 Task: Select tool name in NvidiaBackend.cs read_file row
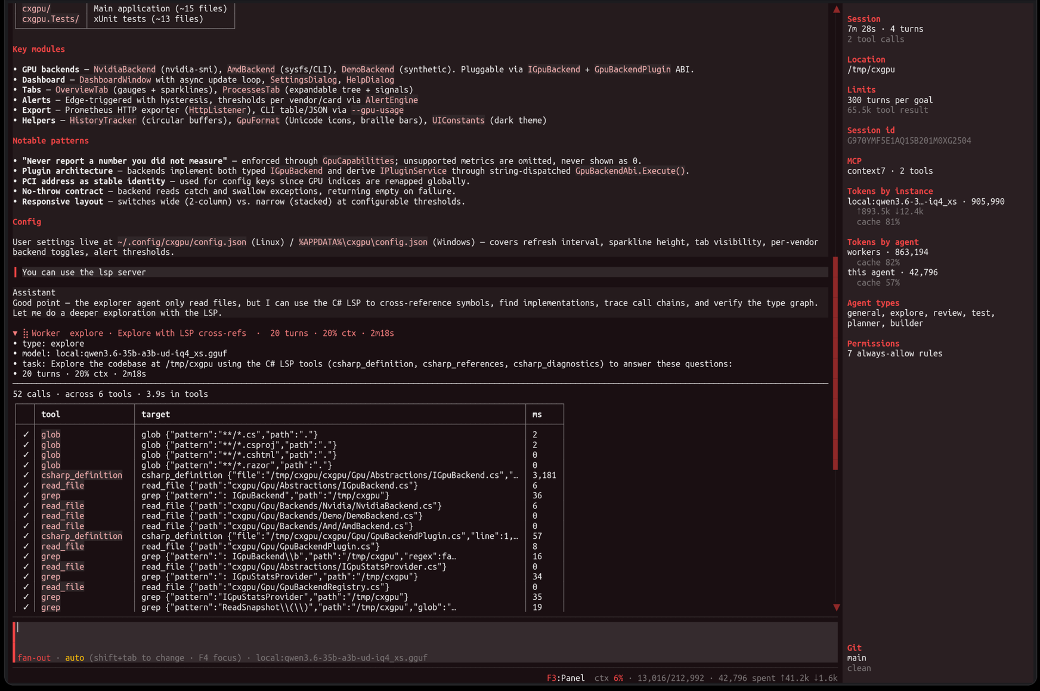point(63,505)
